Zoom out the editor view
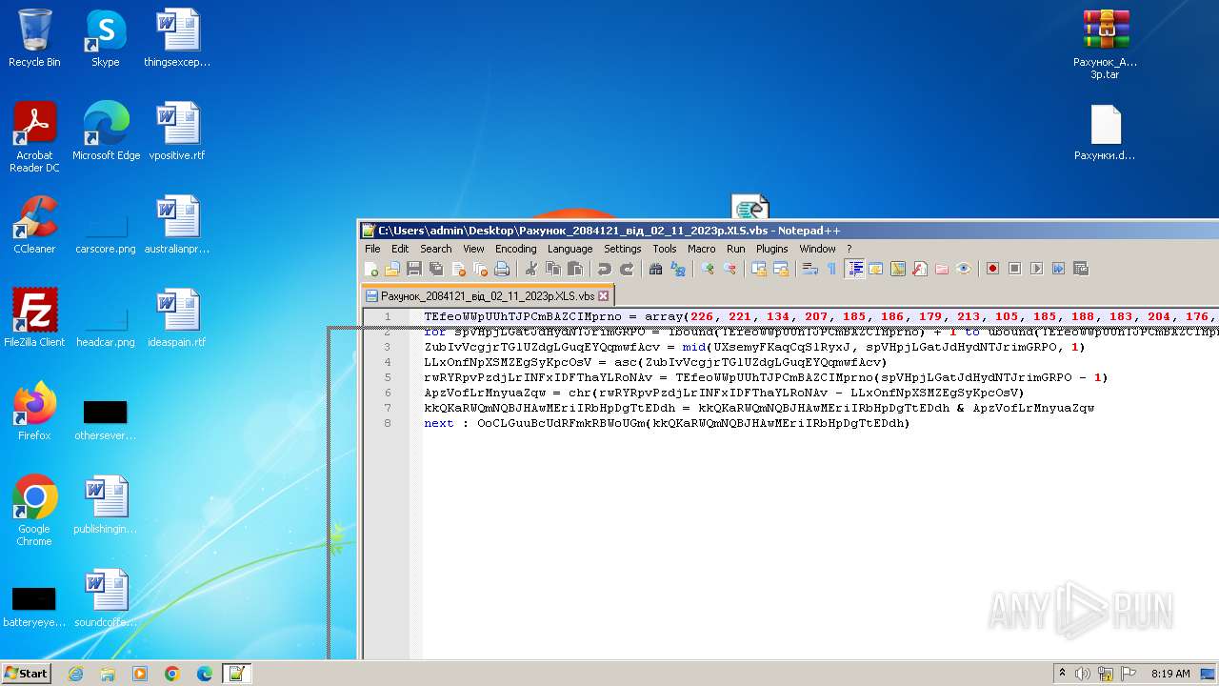1219x686 pixels. pos(729,269)
